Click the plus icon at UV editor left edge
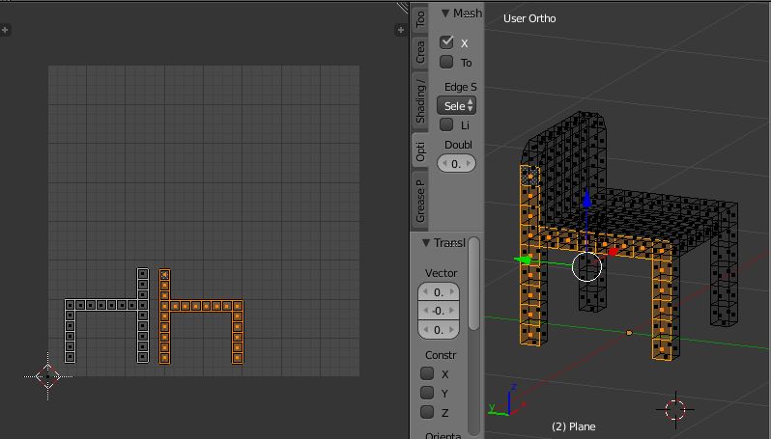 tap(5, 30)
